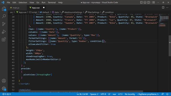171x96 pixels.
Task: Open data breadcrumb dropdown
Action: [x=55, y=12]
